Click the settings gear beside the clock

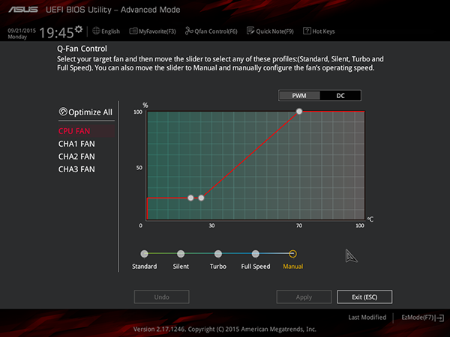(79, 29)
